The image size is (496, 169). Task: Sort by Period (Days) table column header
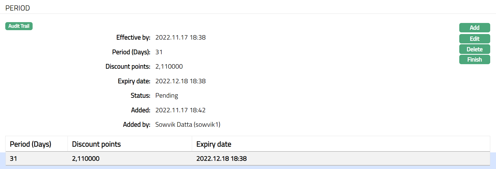31,144
